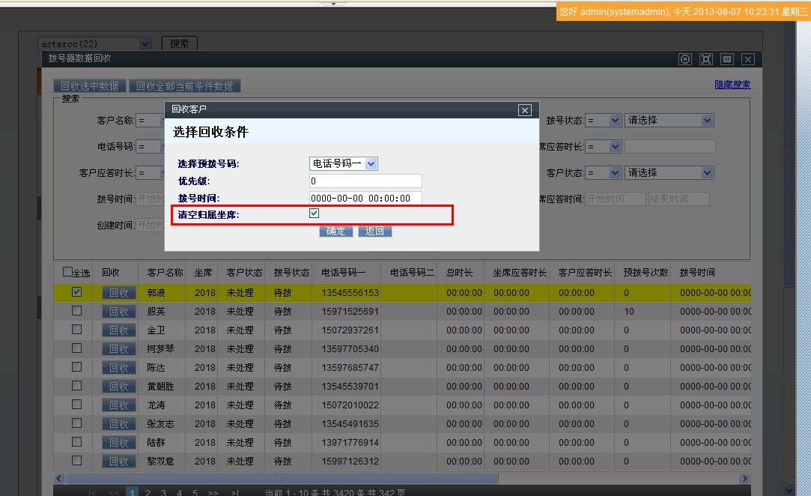Viewport: 811px width, 496px height.
Task: Open the astercc(22) dropdown
Action: [95, 44]
